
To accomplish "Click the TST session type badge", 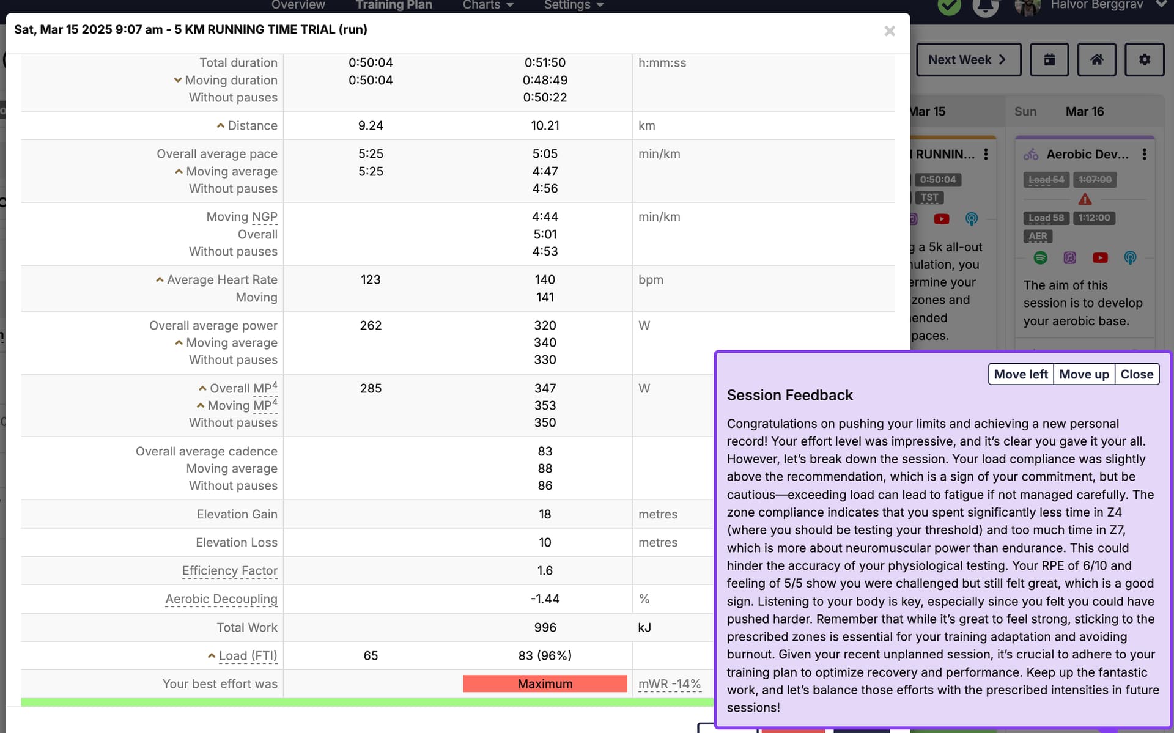I will [x=929, y=197].
